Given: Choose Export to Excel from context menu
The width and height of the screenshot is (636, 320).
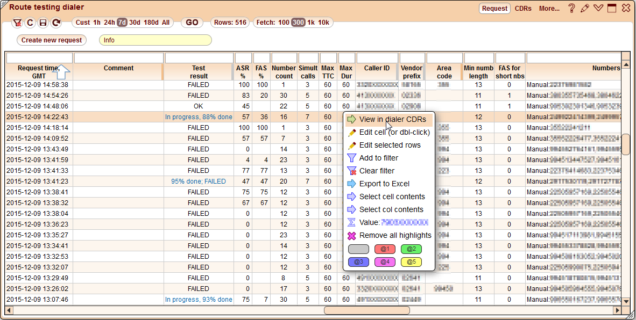Looking at the screenshot, I should 384,184.
